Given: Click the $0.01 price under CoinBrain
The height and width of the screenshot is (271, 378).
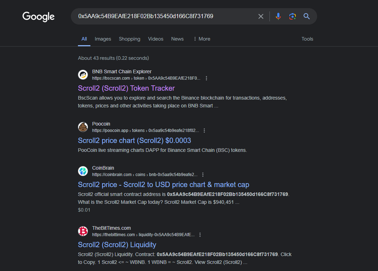Looking at the screenshot, I should tap(84, 210).
